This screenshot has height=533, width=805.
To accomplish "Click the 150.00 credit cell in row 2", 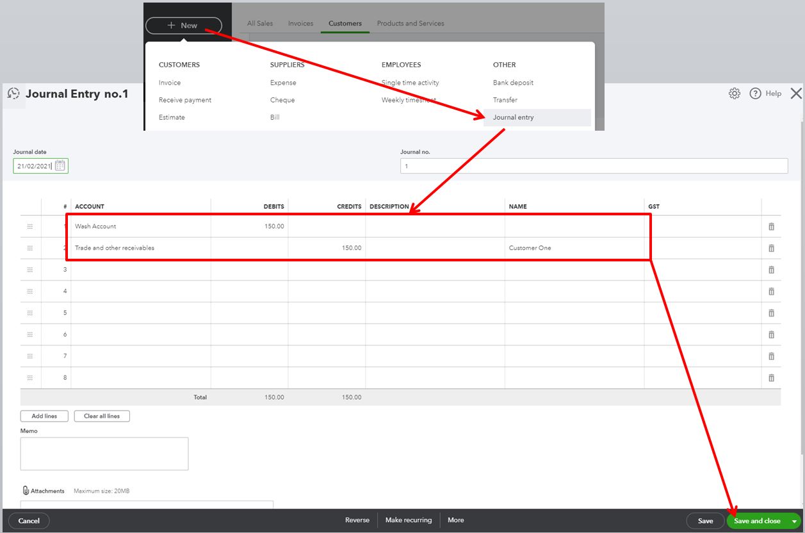I will click(x=327, y=248).
